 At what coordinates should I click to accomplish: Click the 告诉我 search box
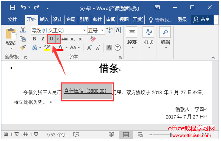click(160, 20)
